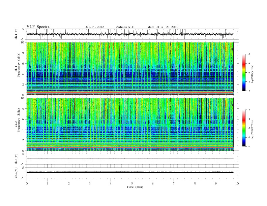Select the date "Dec. 14, 2012" in header
This screenshot has height=206, width=267.
coord(94,27)
